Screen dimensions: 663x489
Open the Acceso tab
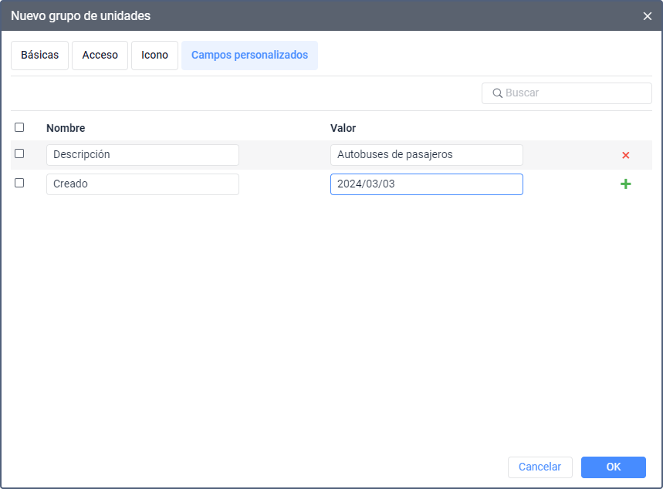(100, 56)
